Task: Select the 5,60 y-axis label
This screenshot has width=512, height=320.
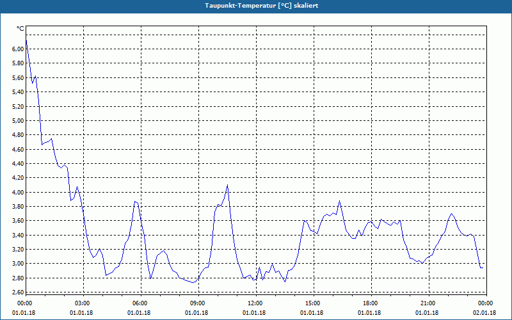Action: [x=18, y=77]
